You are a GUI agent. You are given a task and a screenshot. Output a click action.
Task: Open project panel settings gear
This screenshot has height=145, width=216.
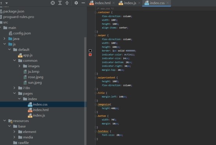[76, 3]
